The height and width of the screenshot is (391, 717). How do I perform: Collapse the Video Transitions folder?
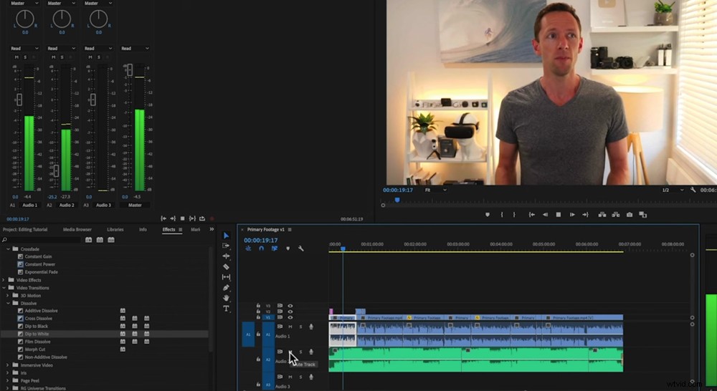[x=4, y=288]
